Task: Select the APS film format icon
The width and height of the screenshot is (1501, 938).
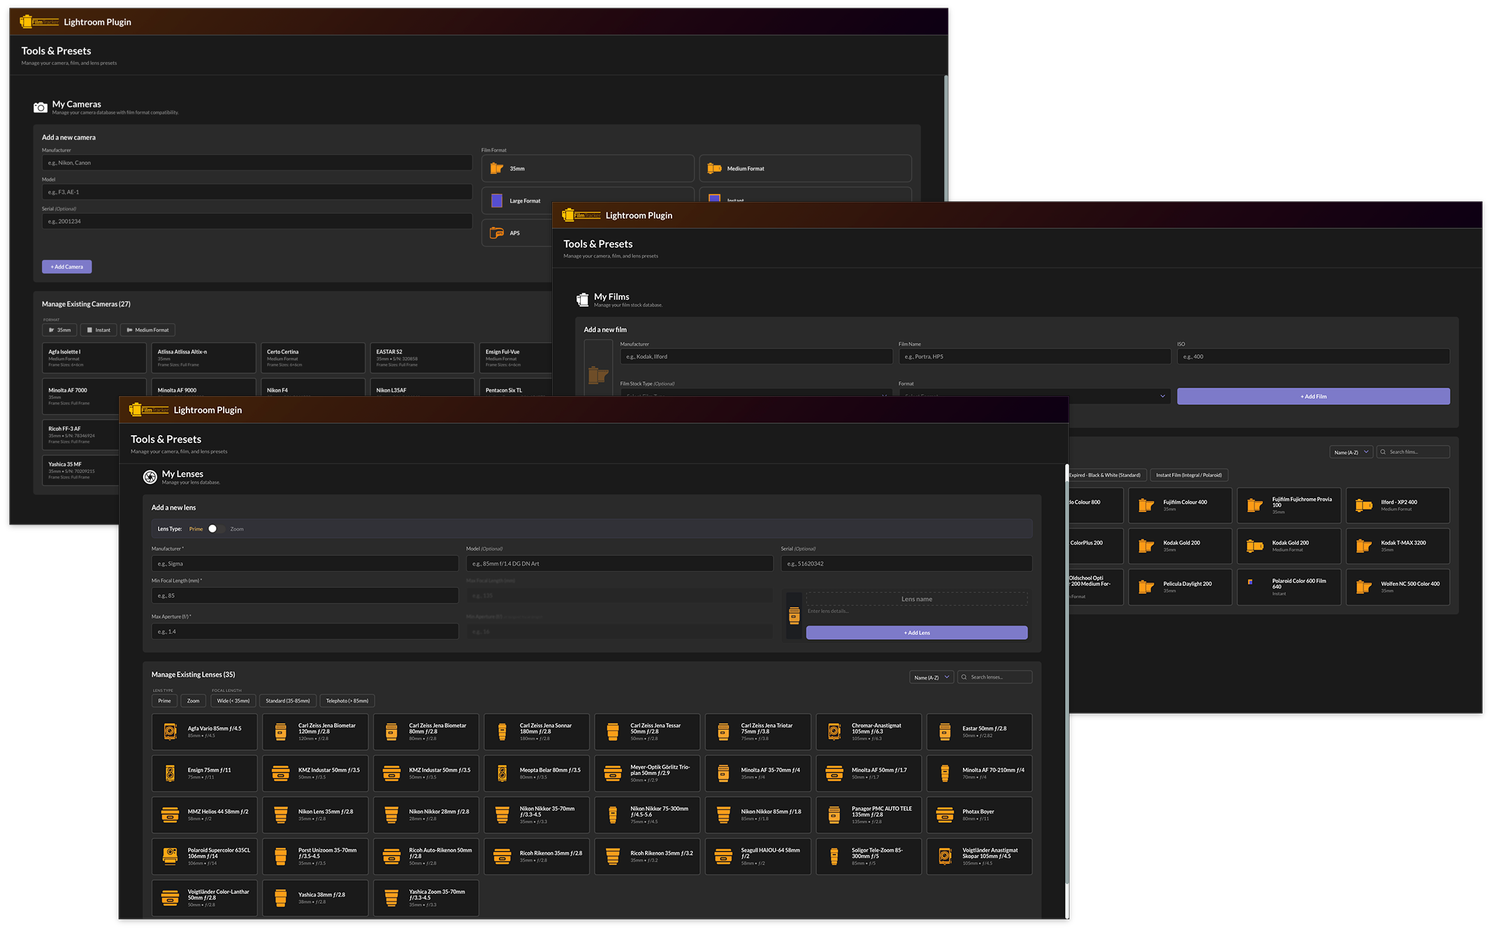Action: click(x=497, y=233)
